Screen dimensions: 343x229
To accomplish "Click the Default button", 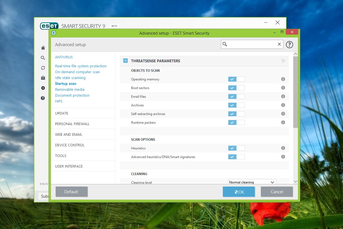I will tap(71, 192).
